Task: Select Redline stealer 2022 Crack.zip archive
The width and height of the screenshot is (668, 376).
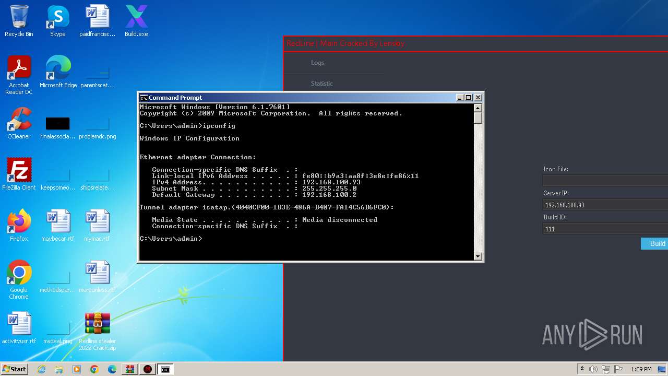Action: 97,331
